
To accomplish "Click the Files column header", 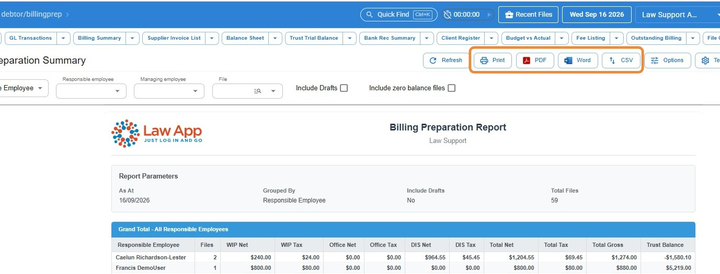I will point(207,245).
